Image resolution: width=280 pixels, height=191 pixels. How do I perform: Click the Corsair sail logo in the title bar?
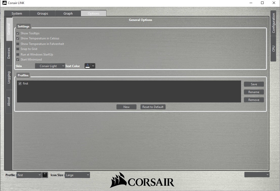(x=4, y=3)
